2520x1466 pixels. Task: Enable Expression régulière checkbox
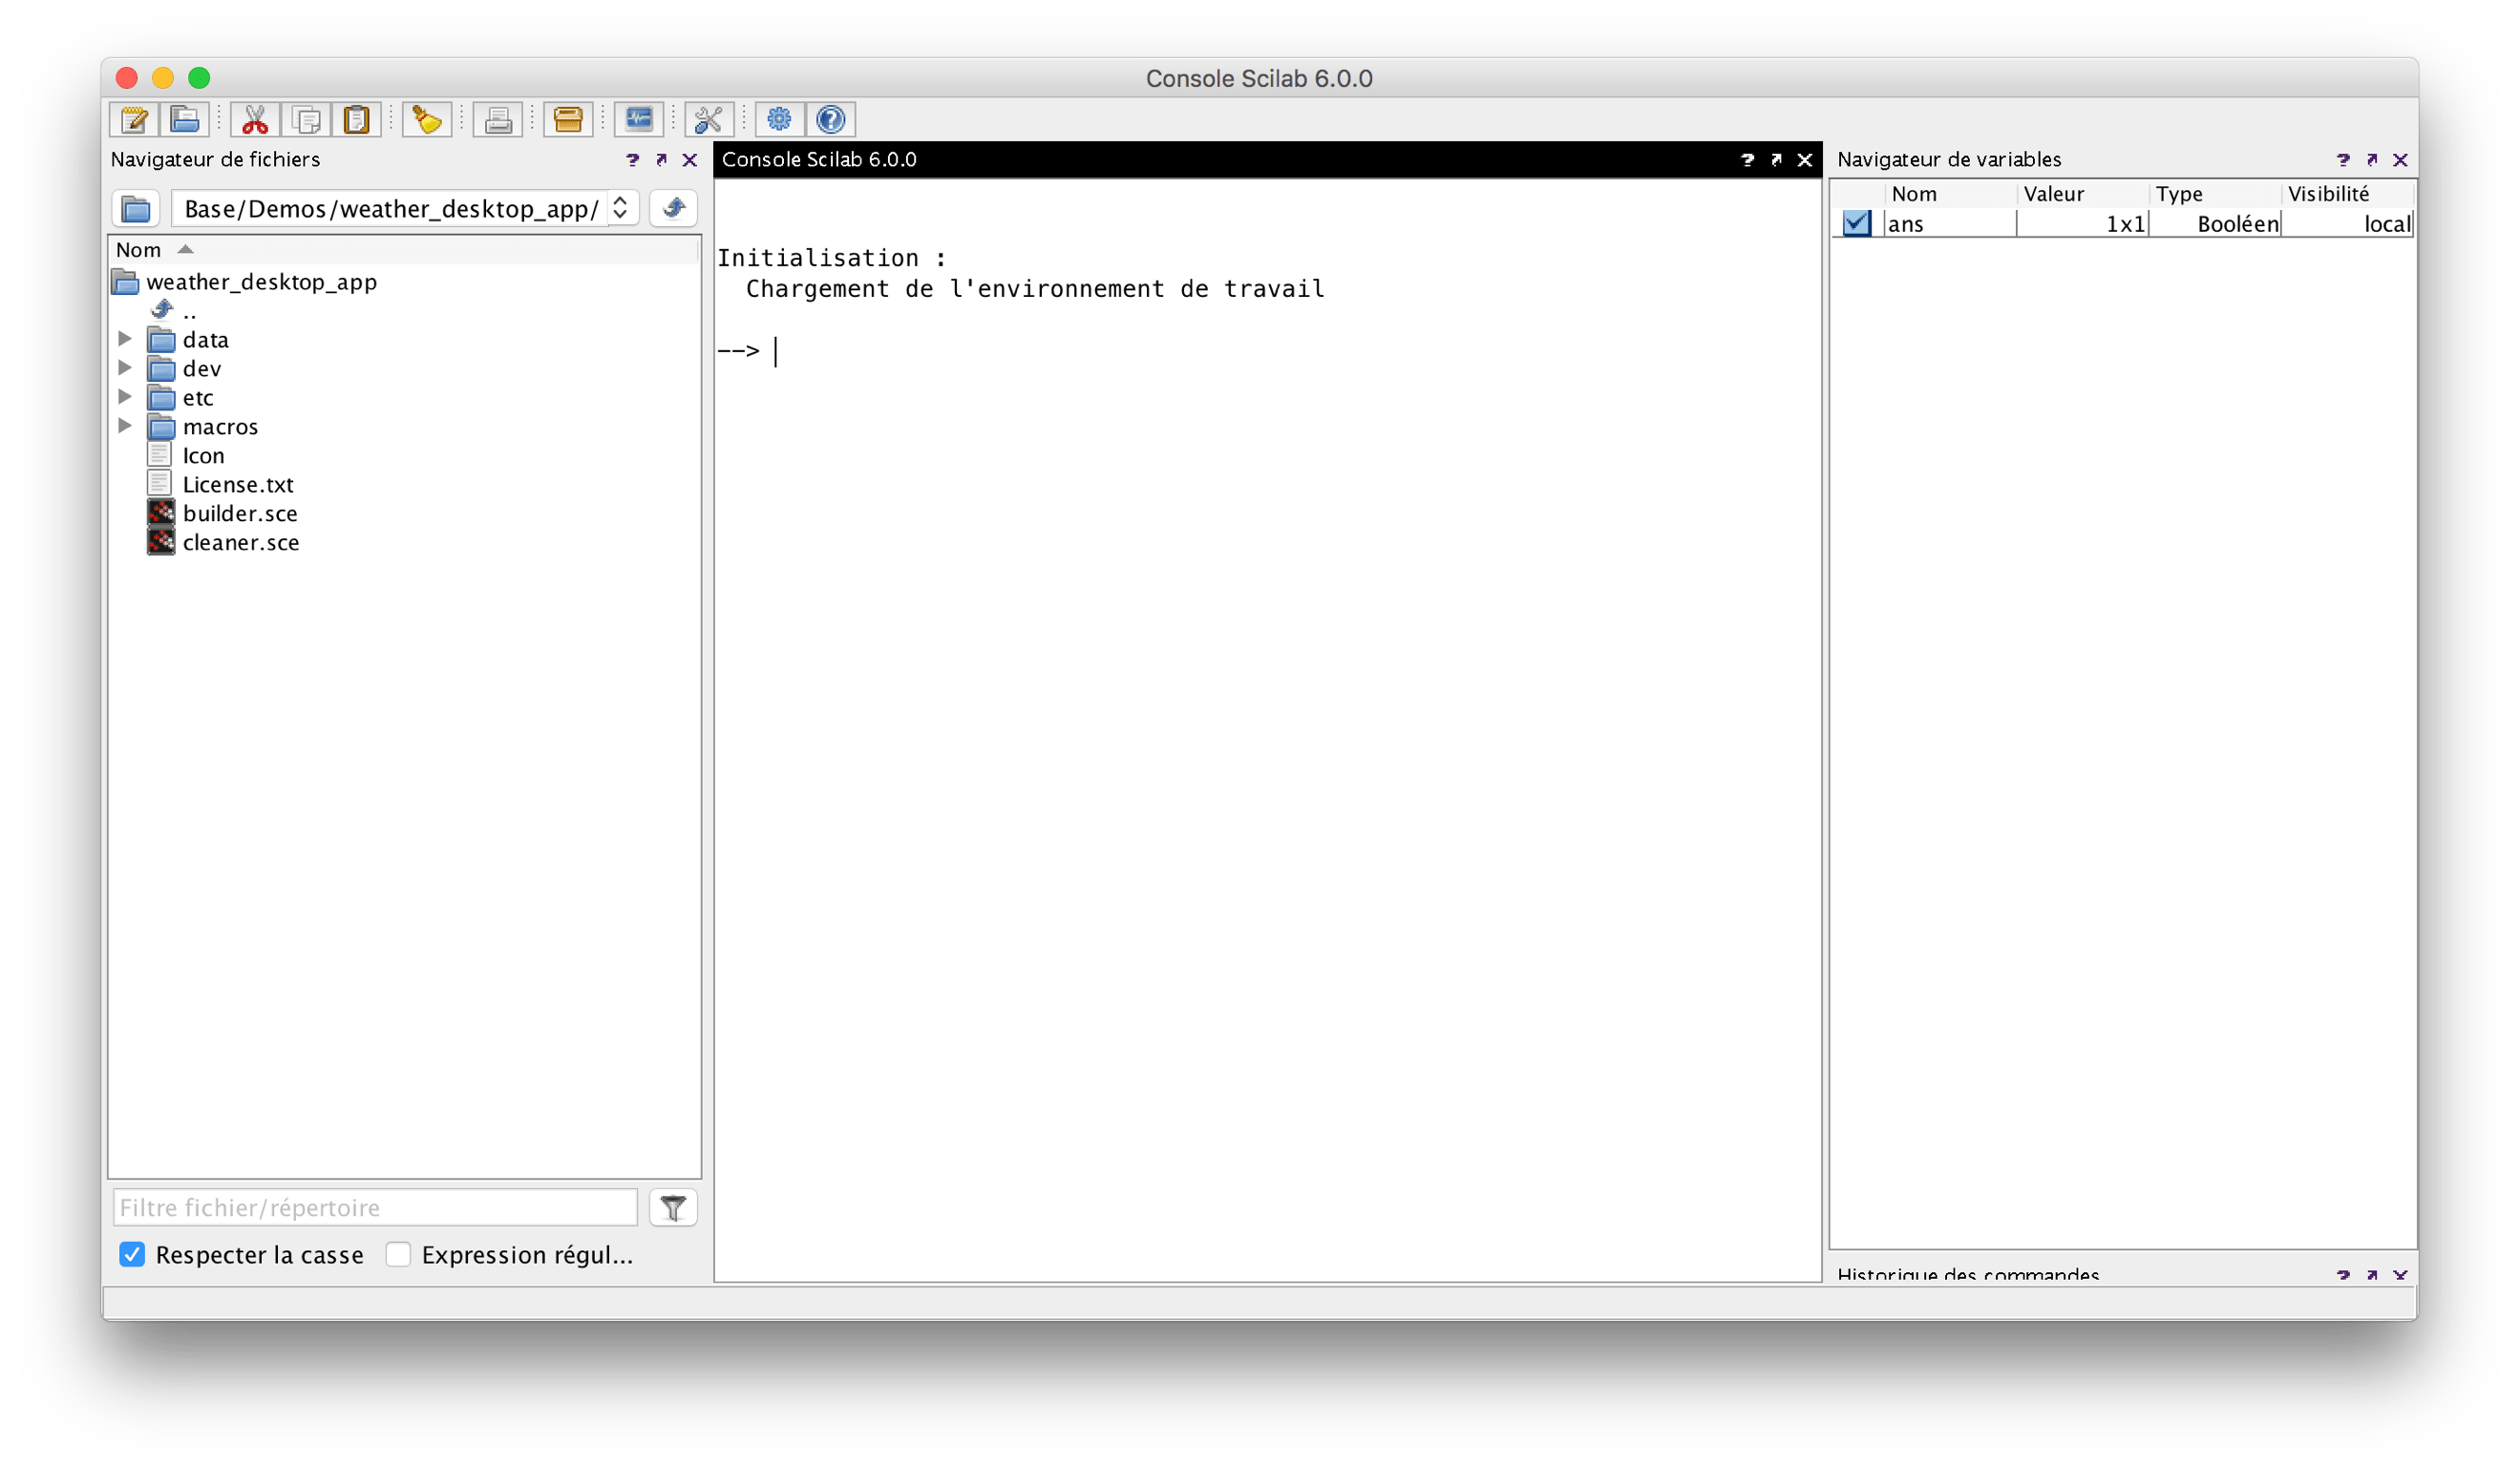pyautogui.click(x=398, y=1254)
